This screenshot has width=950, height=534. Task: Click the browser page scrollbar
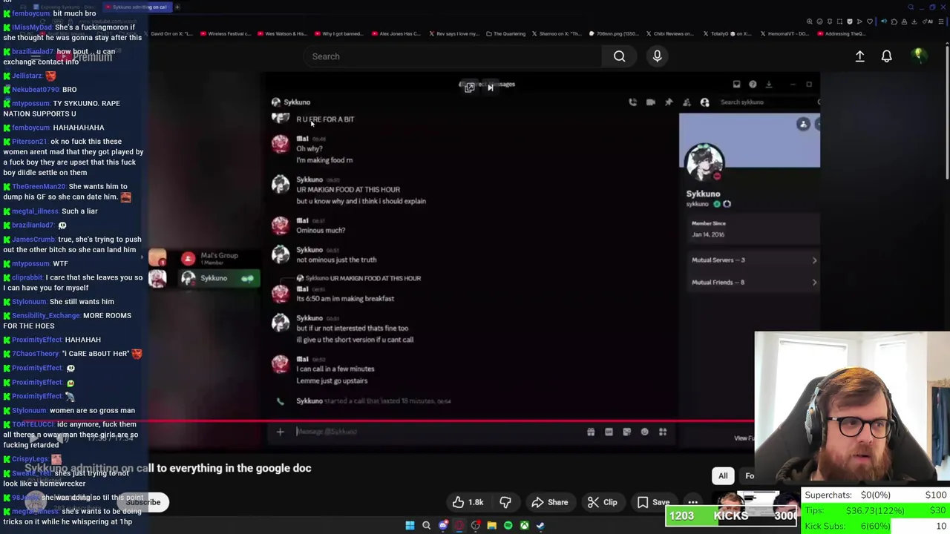coord(946,111)
